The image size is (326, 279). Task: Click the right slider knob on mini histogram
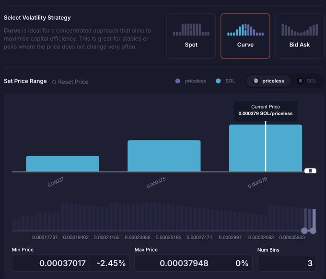tap(313, 231)
